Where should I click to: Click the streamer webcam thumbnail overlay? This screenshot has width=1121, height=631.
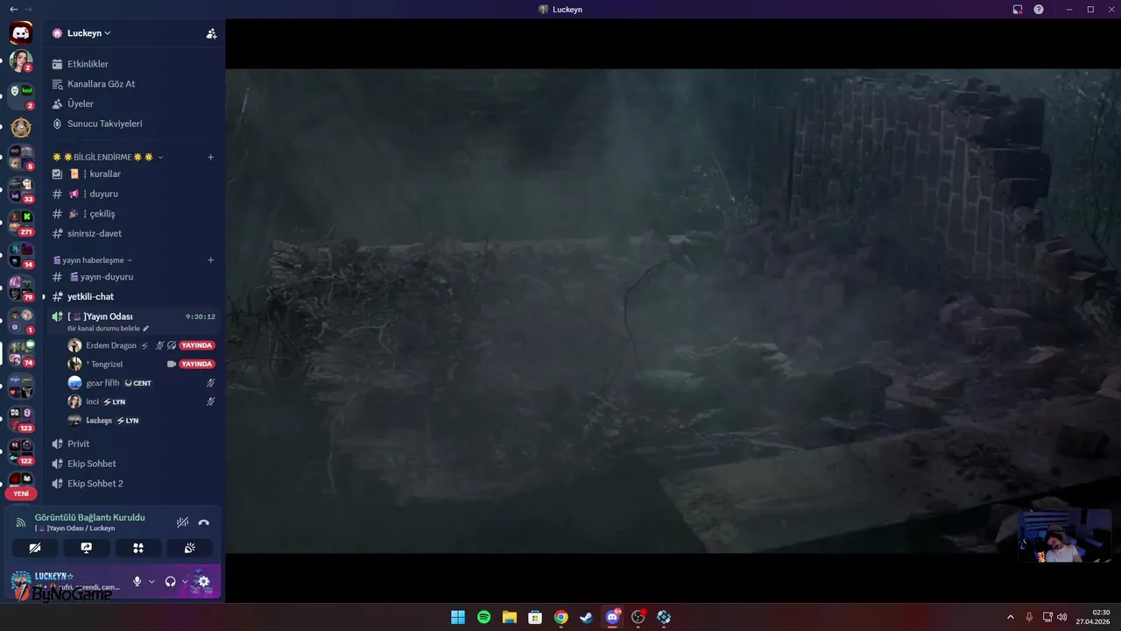[1065, 536]
